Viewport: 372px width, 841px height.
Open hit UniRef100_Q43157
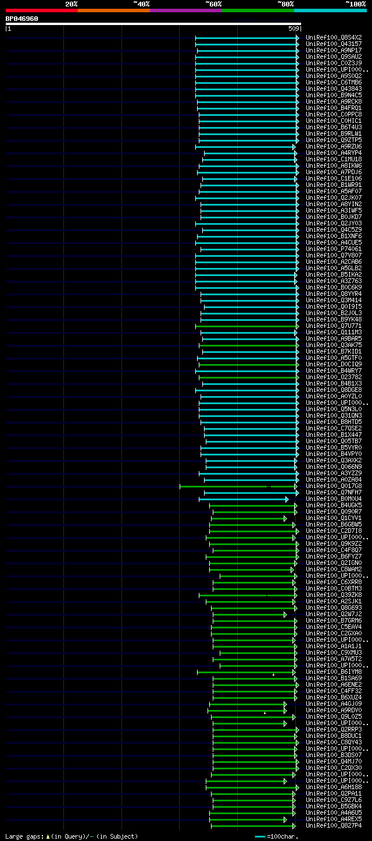click(x=334, y=44)
